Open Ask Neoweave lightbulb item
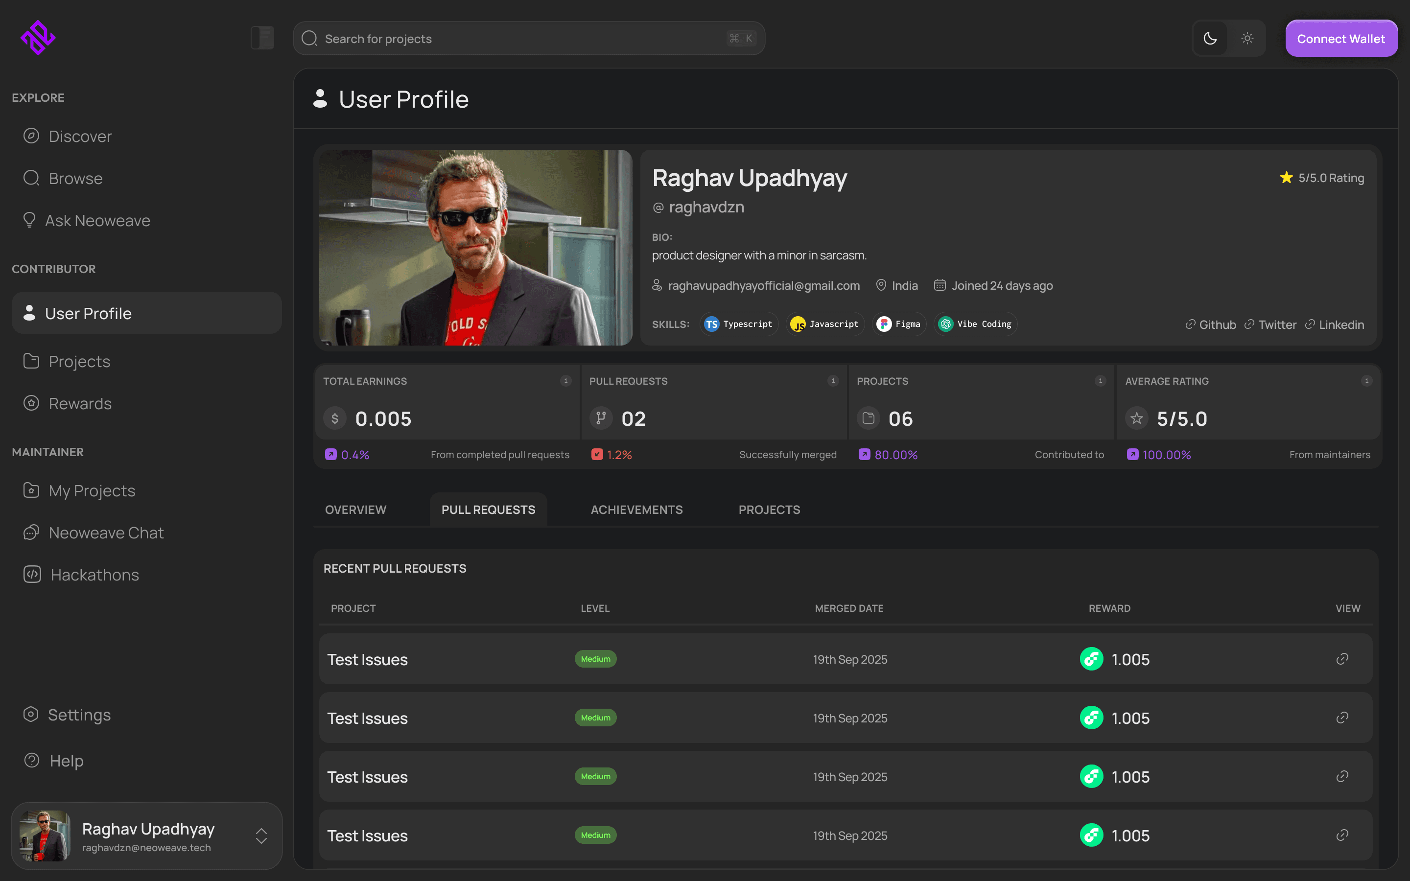The height and width of the screenshot is (881, 1410). click(97, 221)
